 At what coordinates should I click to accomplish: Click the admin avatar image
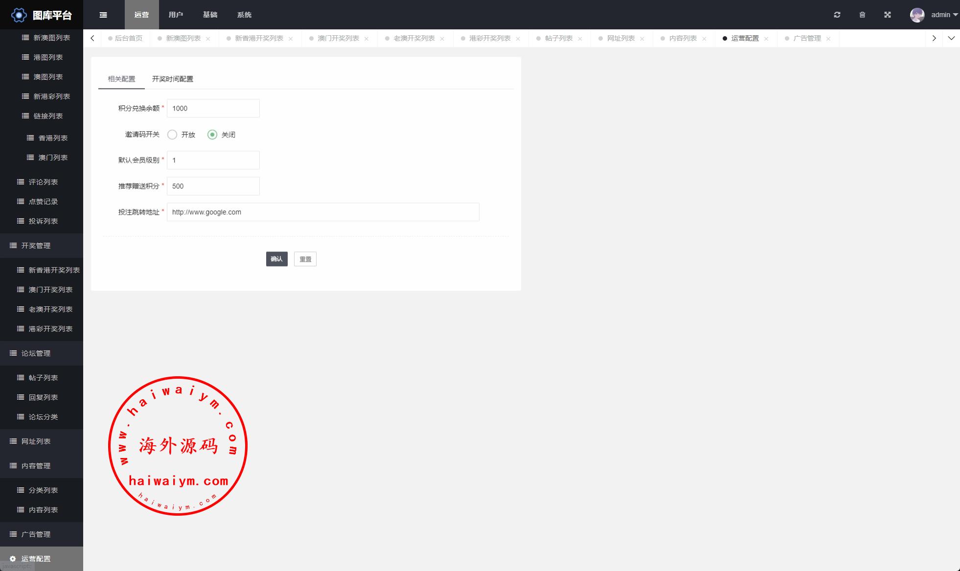(x=917, y=15)
